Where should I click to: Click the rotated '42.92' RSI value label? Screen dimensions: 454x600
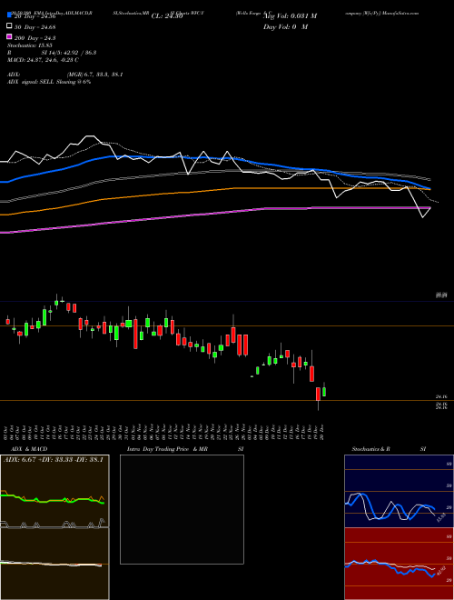[x=439, y=571]
